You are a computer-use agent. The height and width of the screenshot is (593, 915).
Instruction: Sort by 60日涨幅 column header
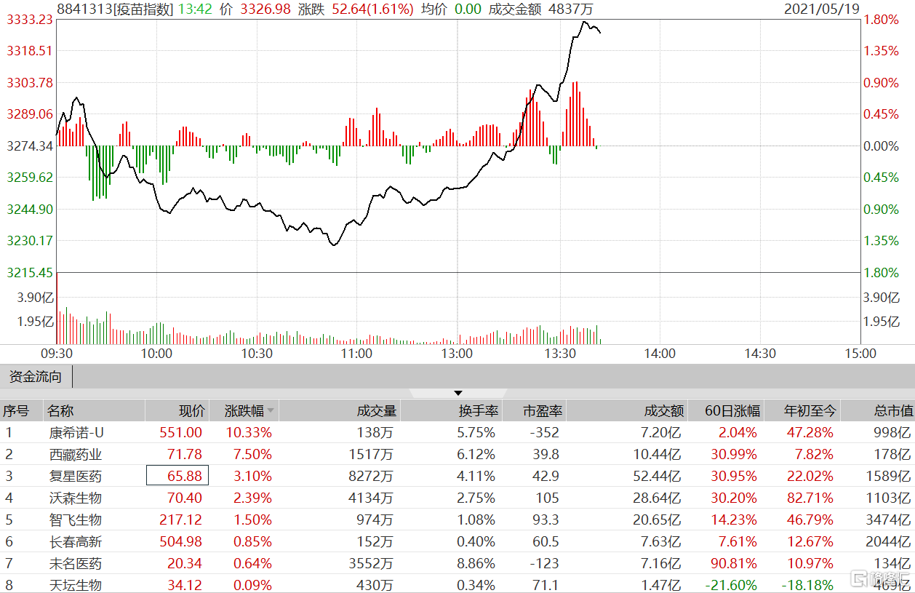[x=732, y=411]
